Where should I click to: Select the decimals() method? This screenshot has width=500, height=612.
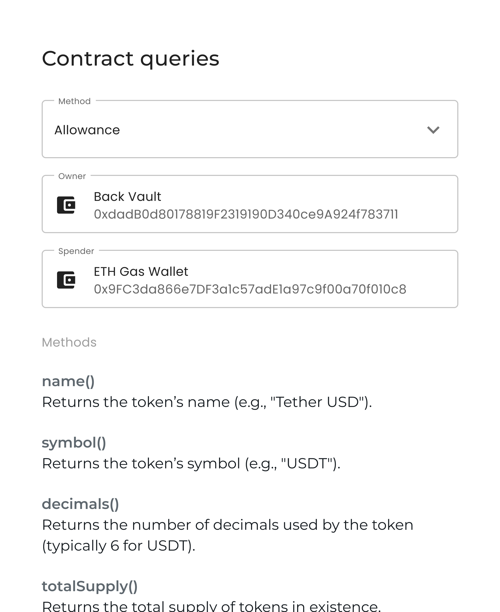point(81,504)
